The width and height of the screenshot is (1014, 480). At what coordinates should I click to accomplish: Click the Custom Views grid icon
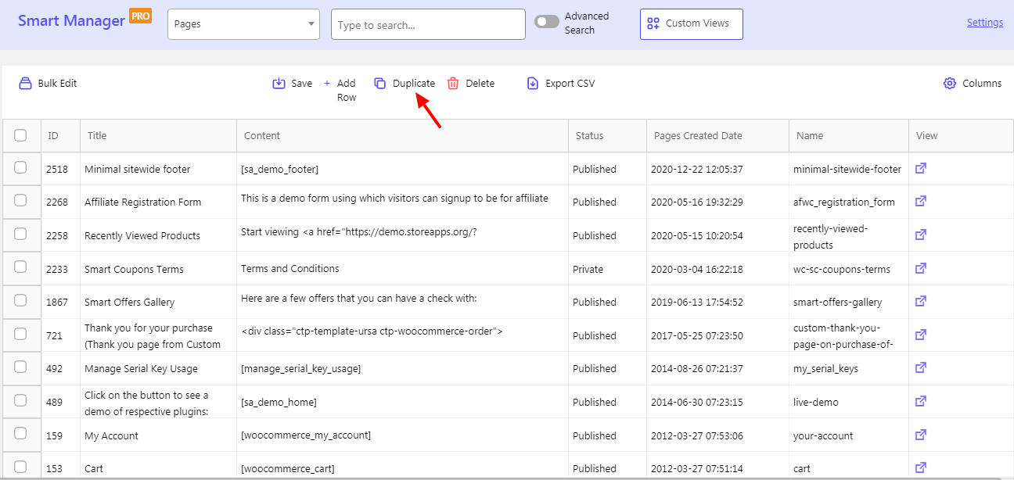coord(653,23)
